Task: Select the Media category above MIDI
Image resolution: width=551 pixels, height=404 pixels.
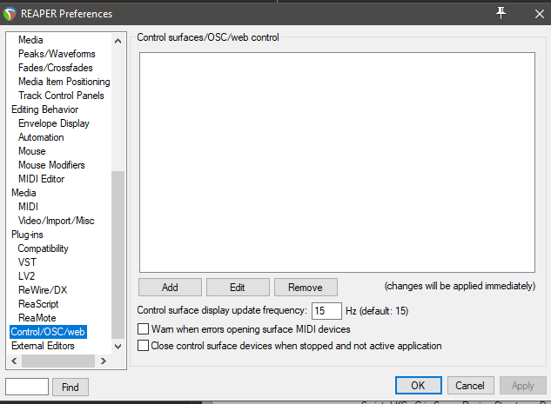Action: coord(24,193)
